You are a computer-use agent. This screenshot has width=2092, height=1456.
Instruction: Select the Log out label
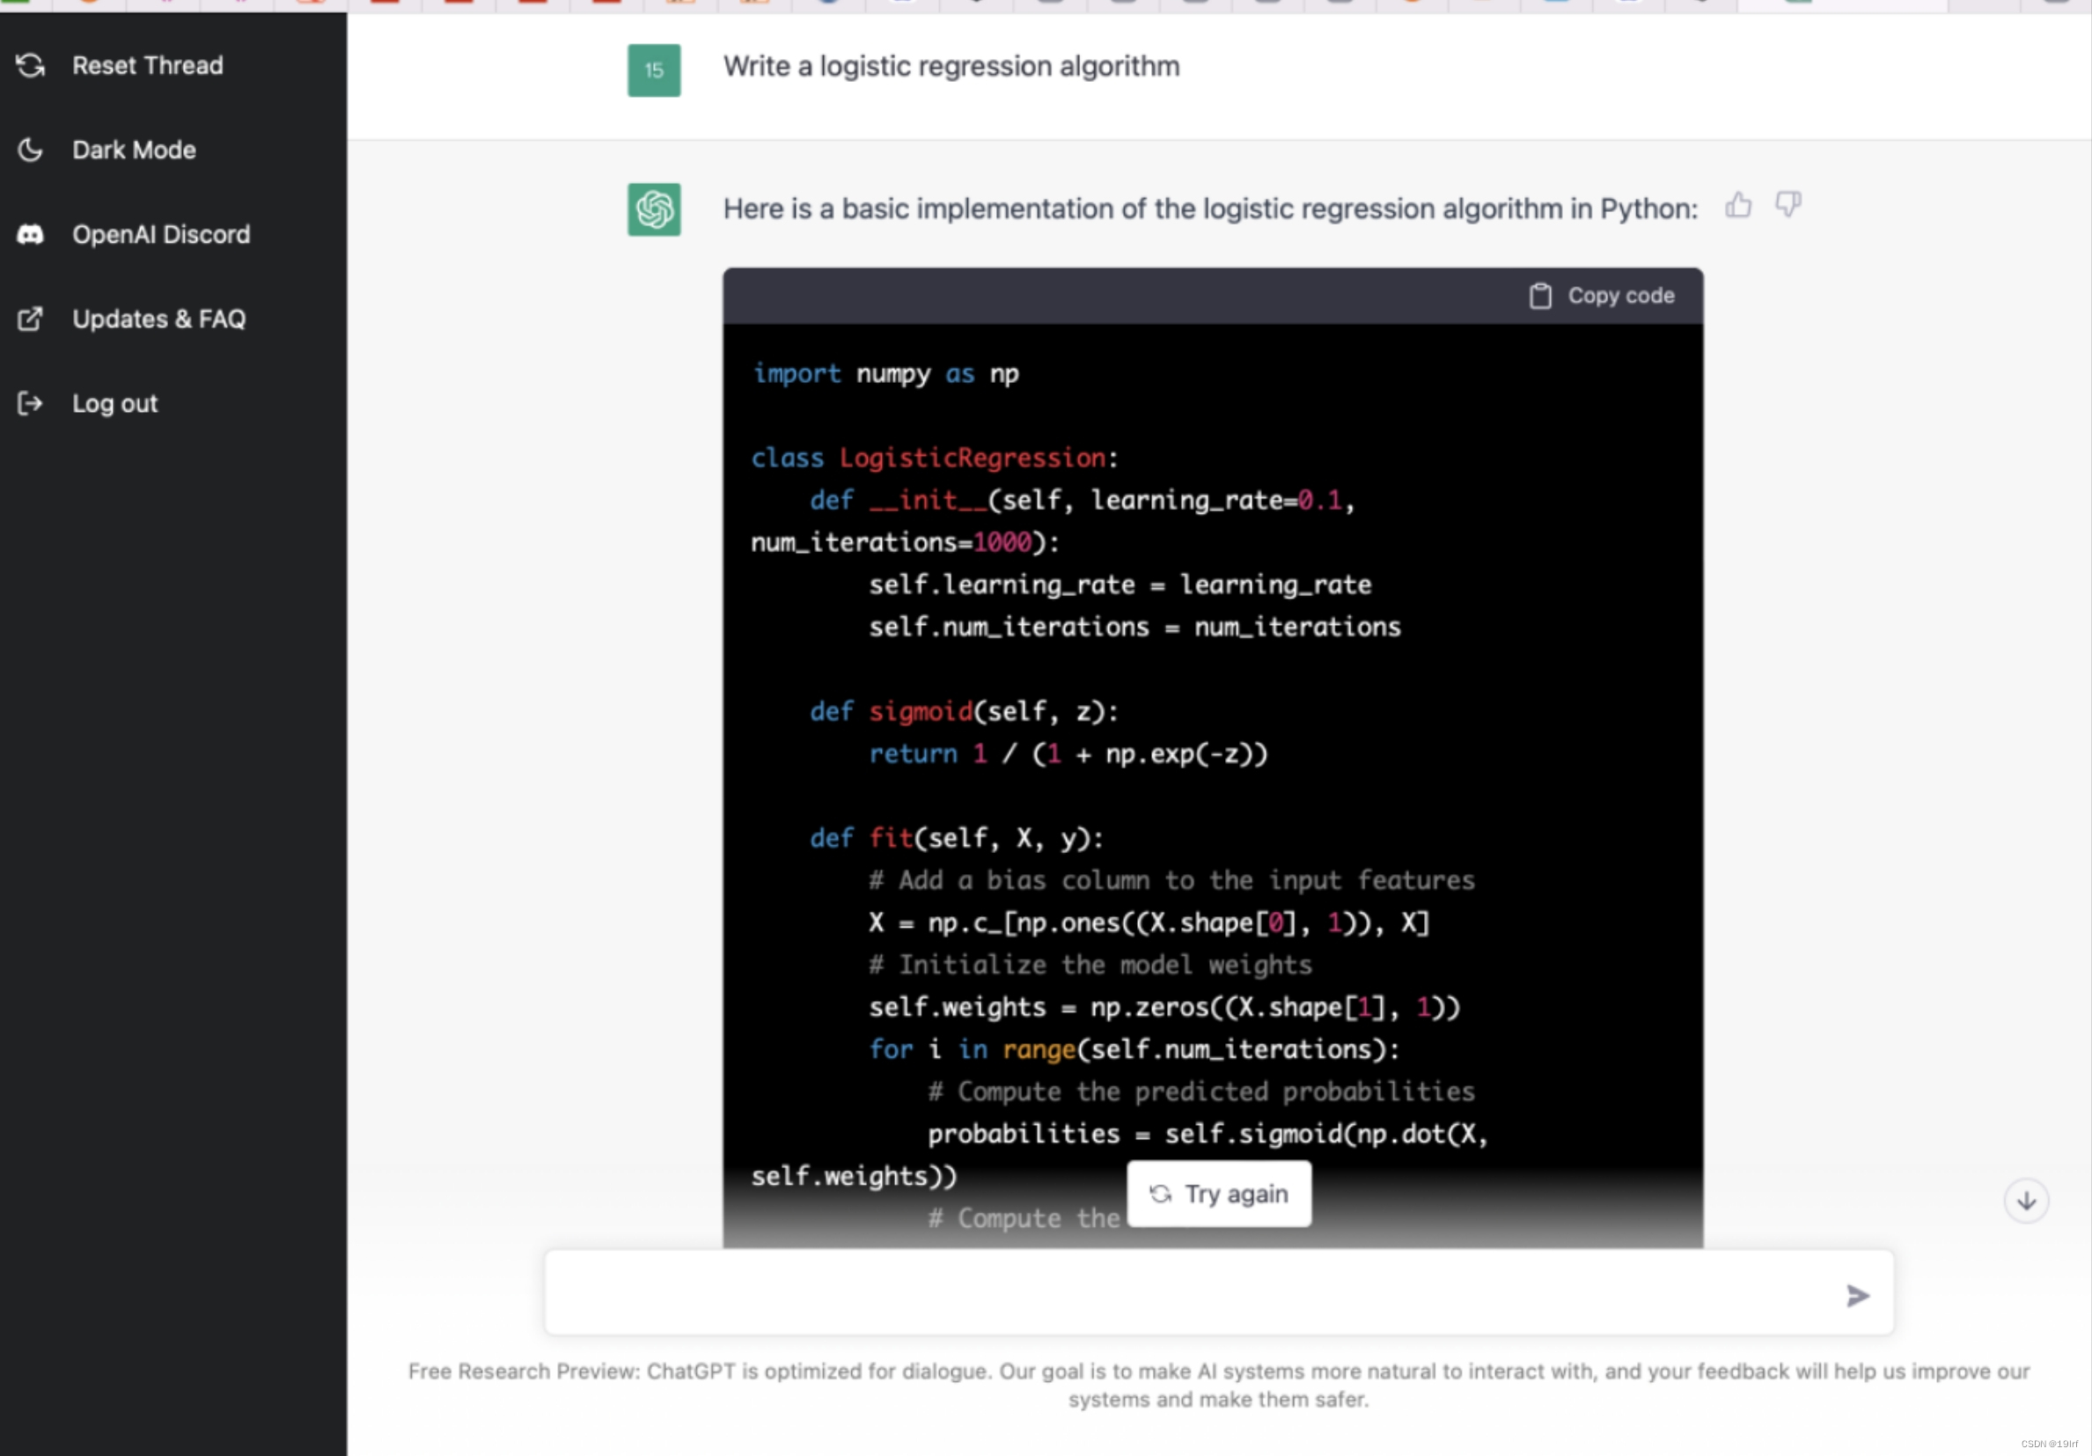[114, 404]
